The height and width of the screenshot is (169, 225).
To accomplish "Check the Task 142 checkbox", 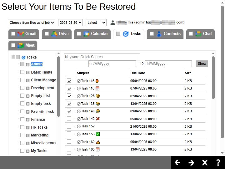I will coord(69,119).
